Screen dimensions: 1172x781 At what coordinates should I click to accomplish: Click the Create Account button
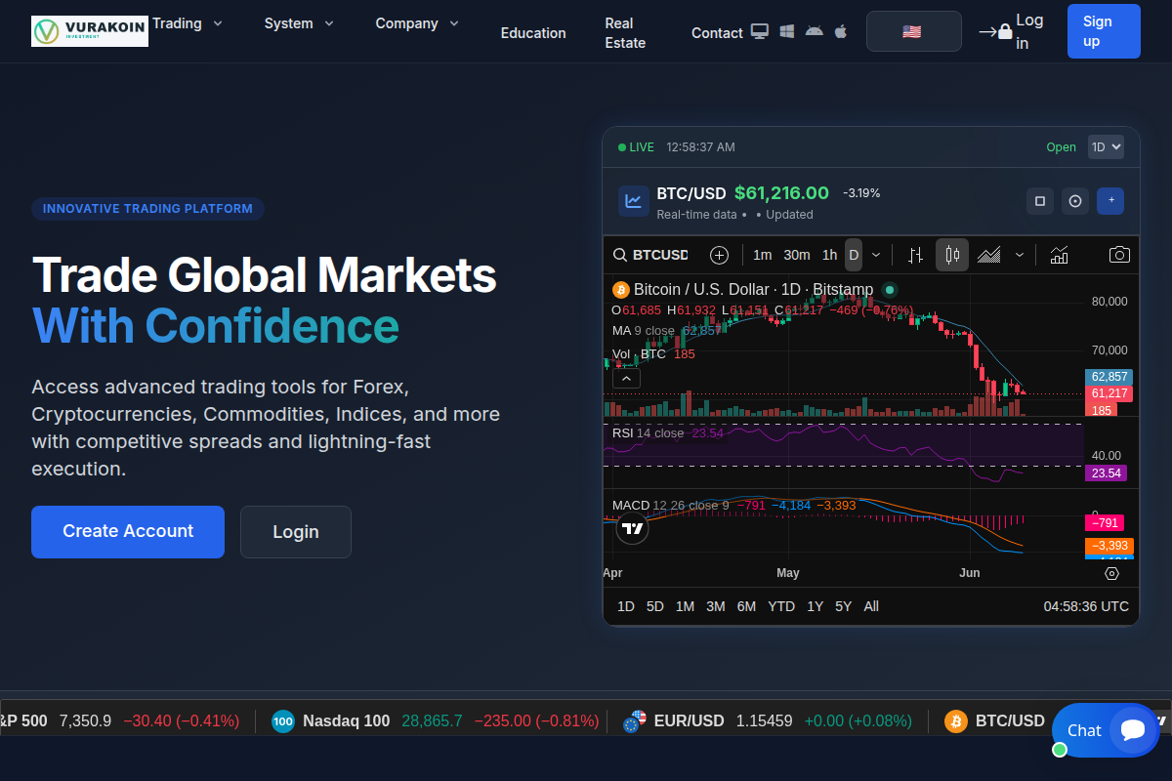click(128, 532)
